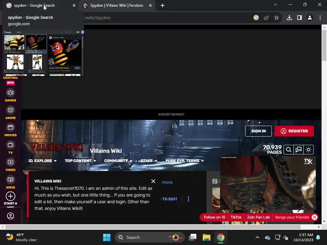Click the tab preview thumbnail of Google Search
The width and height of the screenshot is (327, 245).
[x=43, y=53]
